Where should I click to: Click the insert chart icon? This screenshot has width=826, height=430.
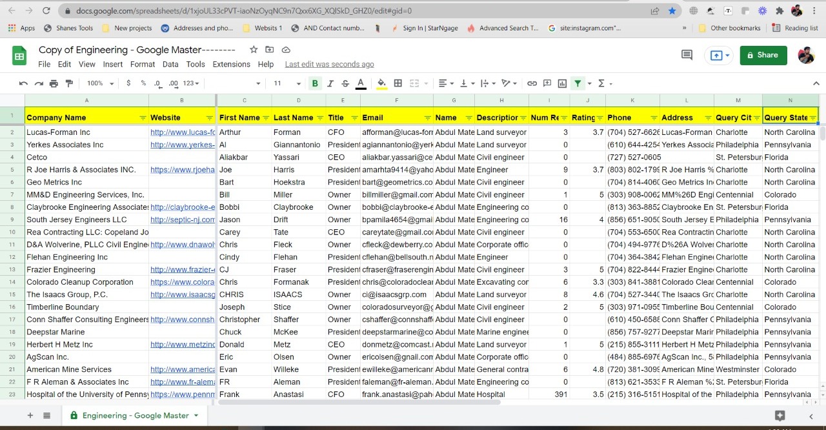(x=562, y=83)
